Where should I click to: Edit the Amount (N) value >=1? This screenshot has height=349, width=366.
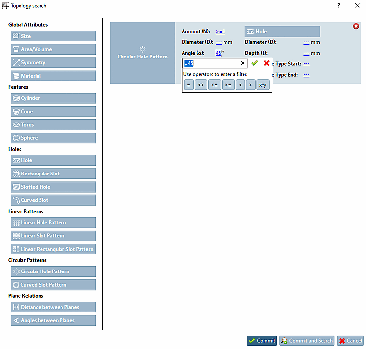coord(220,32)
